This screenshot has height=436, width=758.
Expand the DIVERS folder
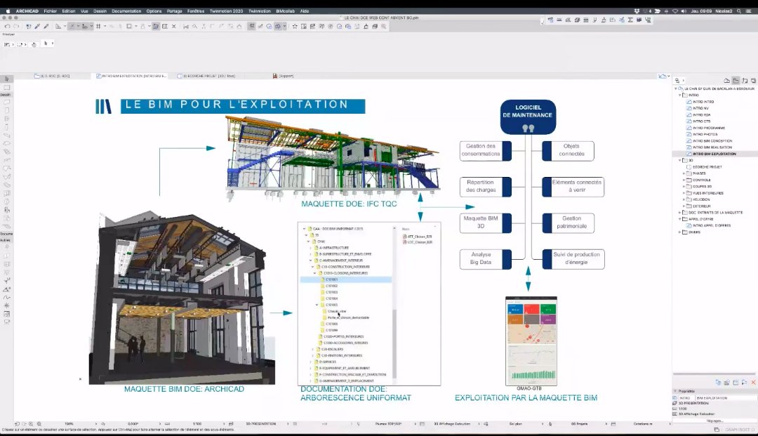[x=680, y=232]
